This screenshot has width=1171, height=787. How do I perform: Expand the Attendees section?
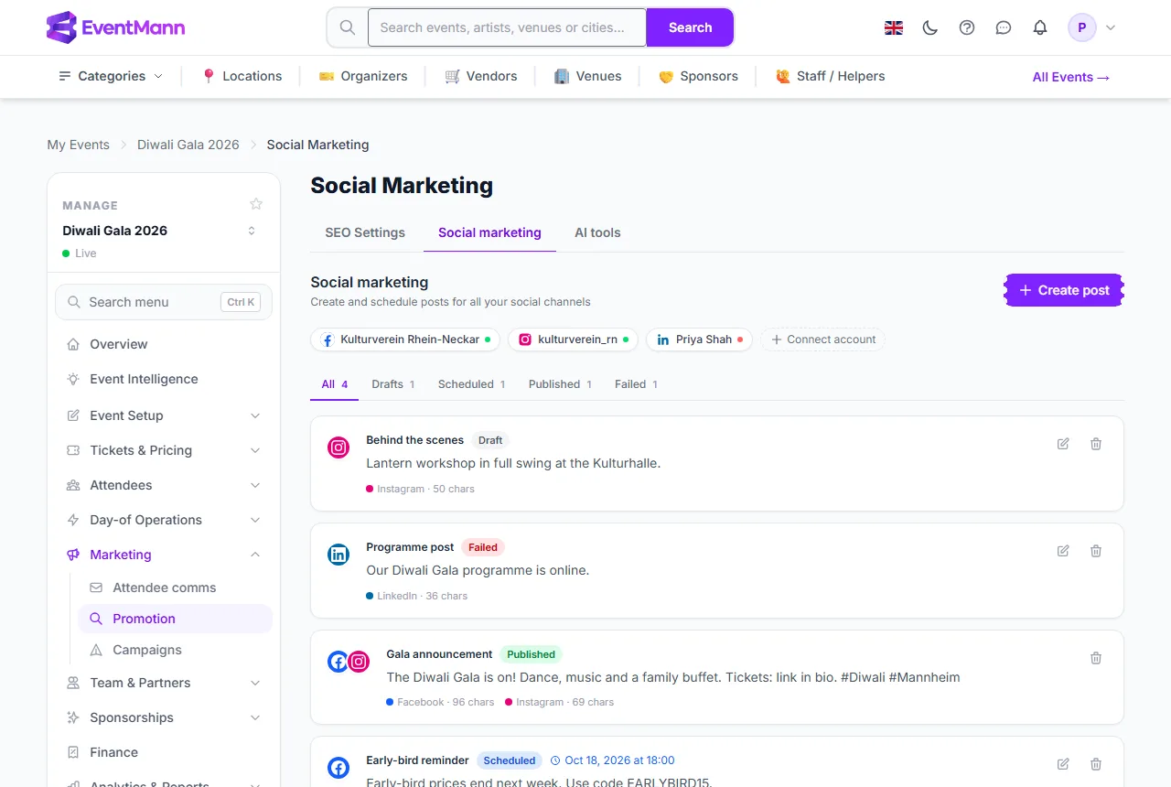(164, 485)
